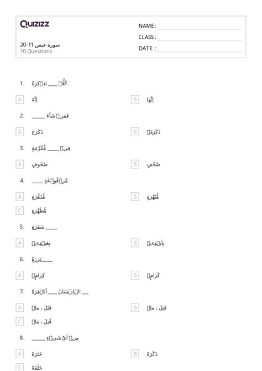Check option A for question 8
Screen dimensions: 262x371
20,354
